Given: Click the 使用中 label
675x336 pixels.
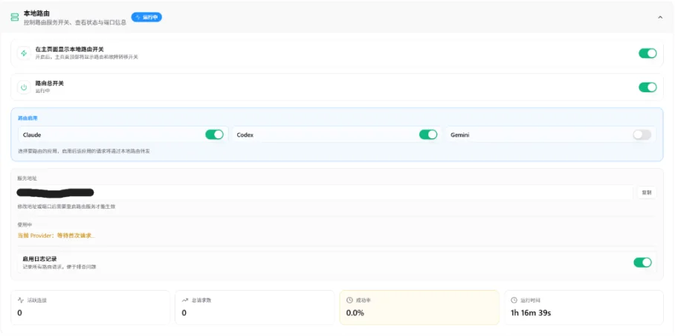Looking at the screenshot, I should [x=25, y=224].
